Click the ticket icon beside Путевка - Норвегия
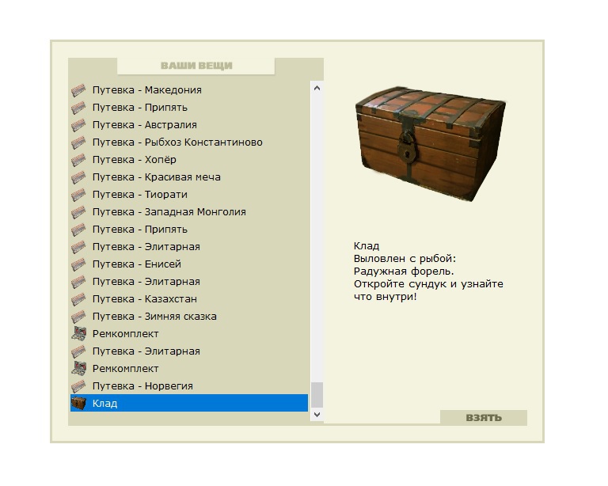 tap(78, 386)
